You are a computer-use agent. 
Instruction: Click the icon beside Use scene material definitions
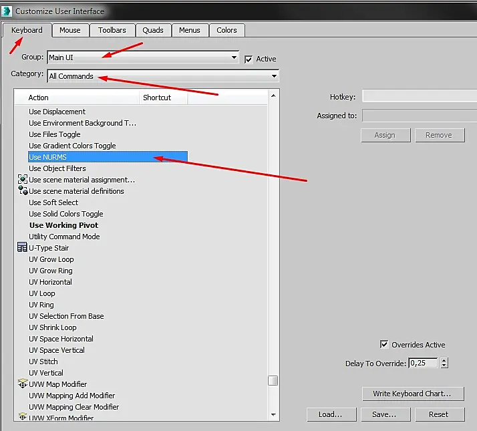coord(23,190)
